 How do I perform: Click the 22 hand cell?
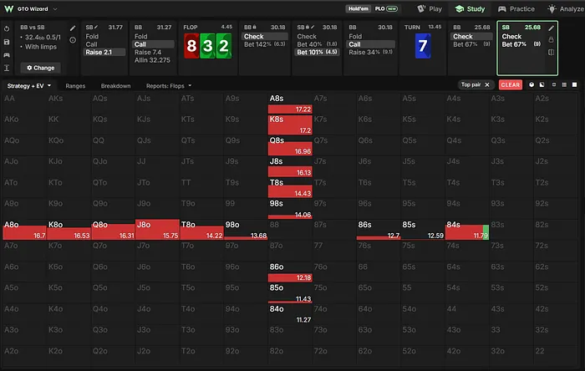tap(556, 357)
